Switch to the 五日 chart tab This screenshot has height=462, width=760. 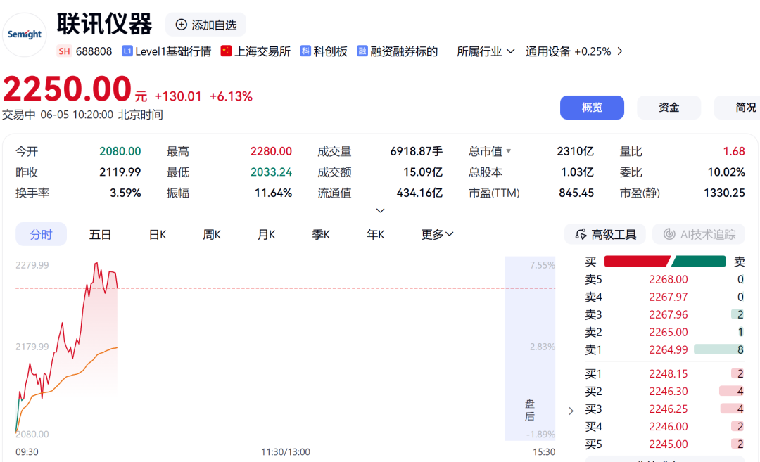[101, 234]
